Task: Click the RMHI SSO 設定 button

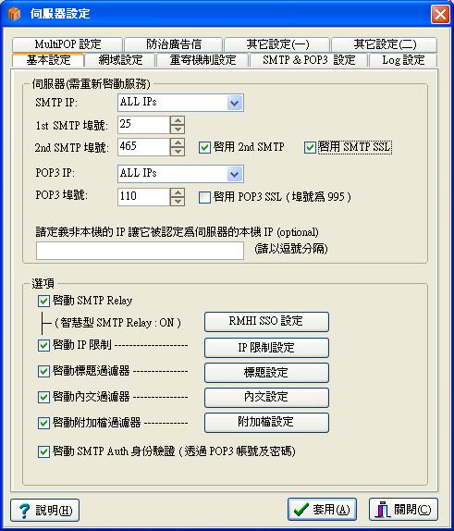Action: pos(266,321)
